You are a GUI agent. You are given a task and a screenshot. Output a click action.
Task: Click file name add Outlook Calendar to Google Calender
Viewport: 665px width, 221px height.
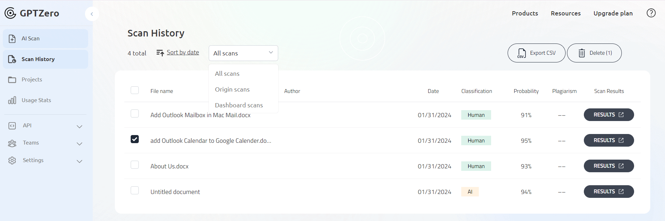tap(211, 141)
